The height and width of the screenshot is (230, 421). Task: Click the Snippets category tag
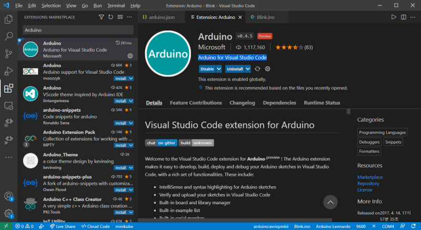393,142
